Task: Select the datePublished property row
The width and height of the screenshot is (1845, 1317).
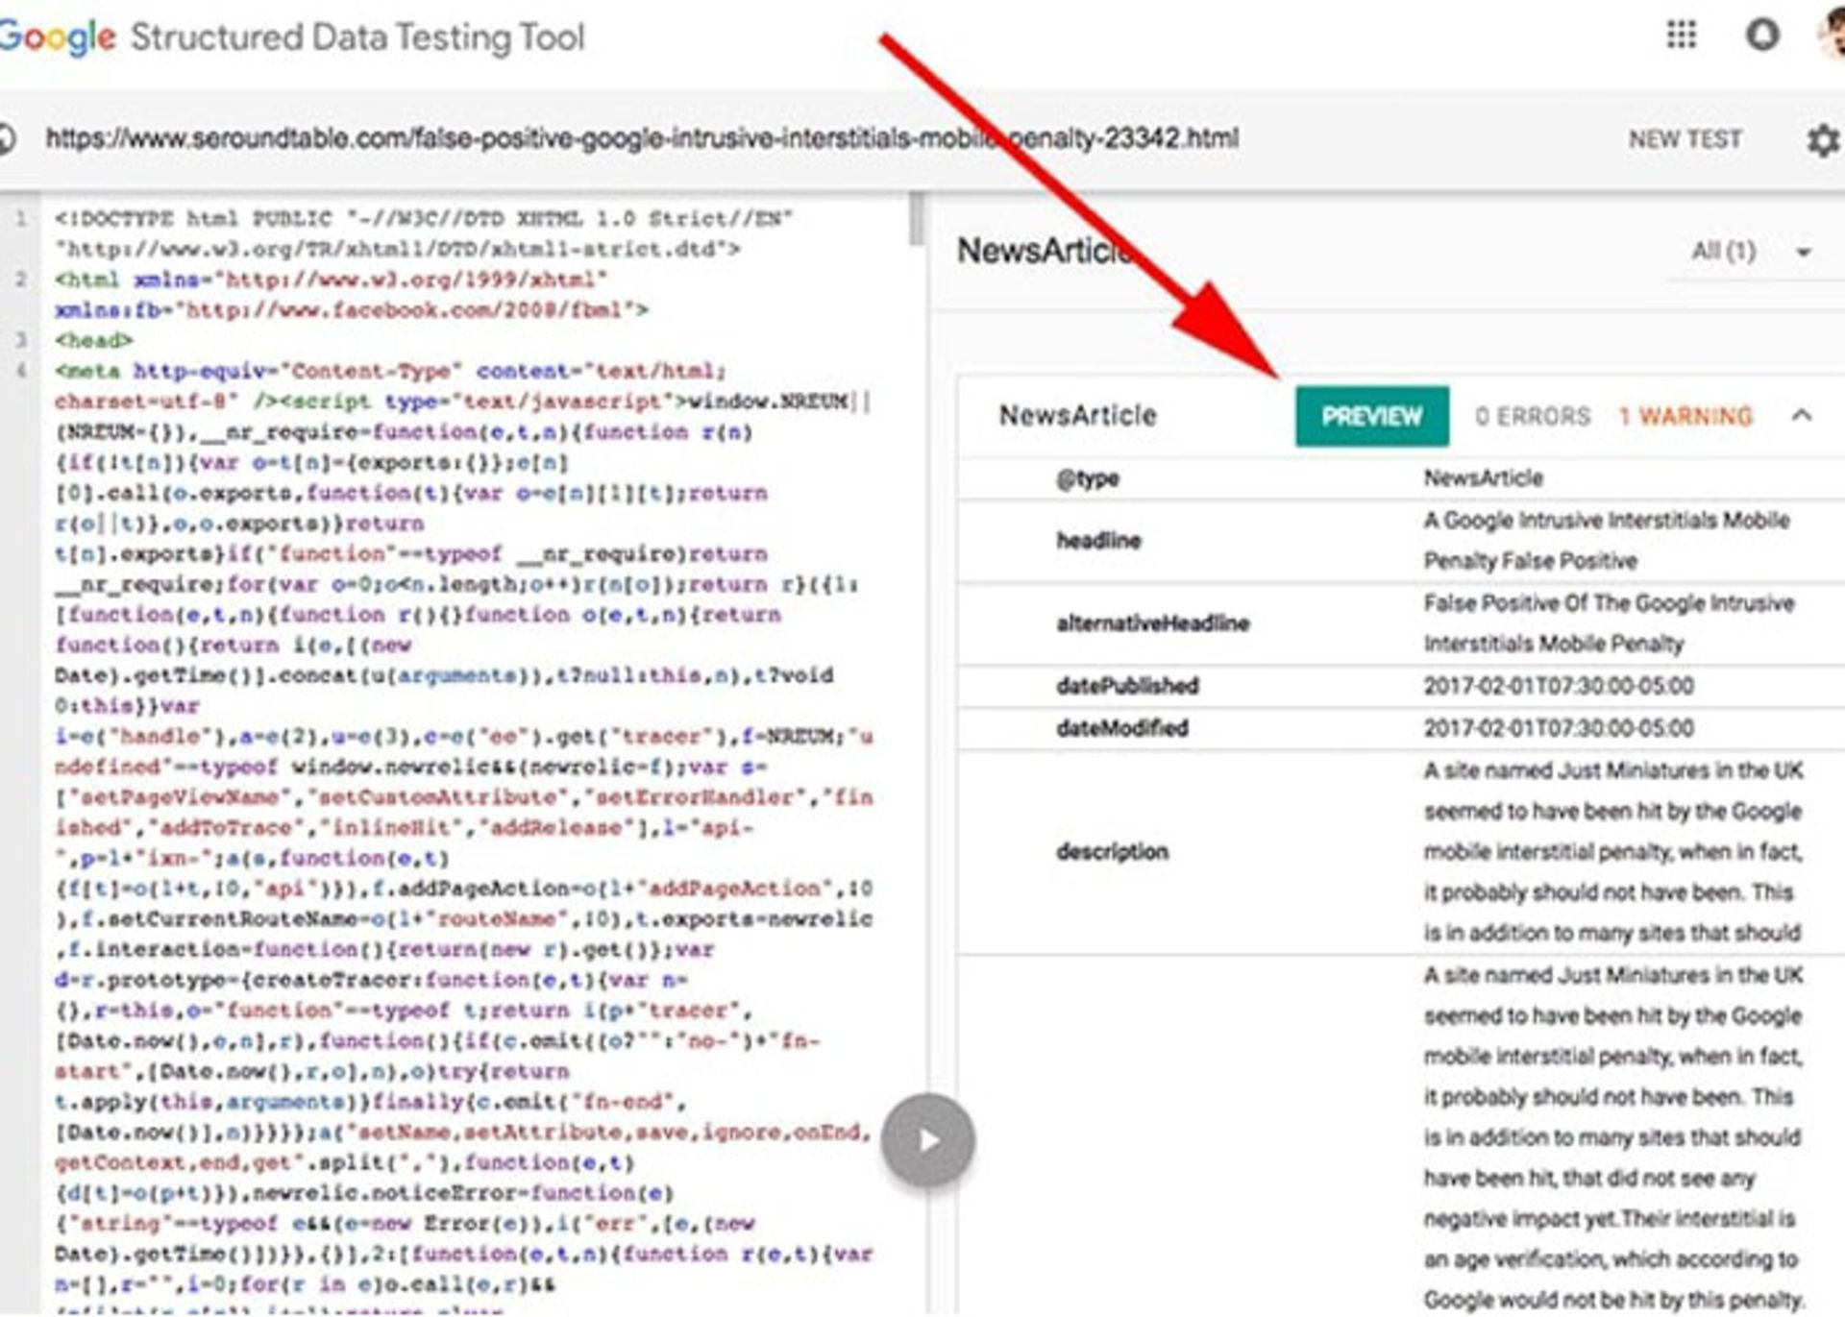Action: point(1127,686)
